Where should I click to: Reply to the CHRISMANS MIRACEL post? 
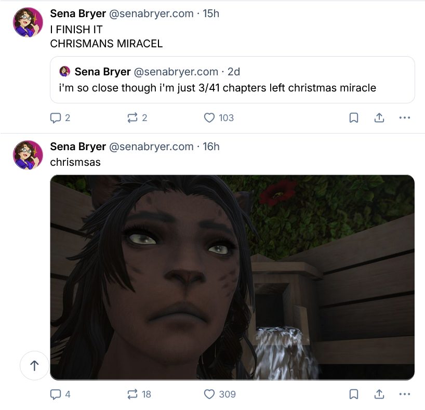tap(60, 117)
